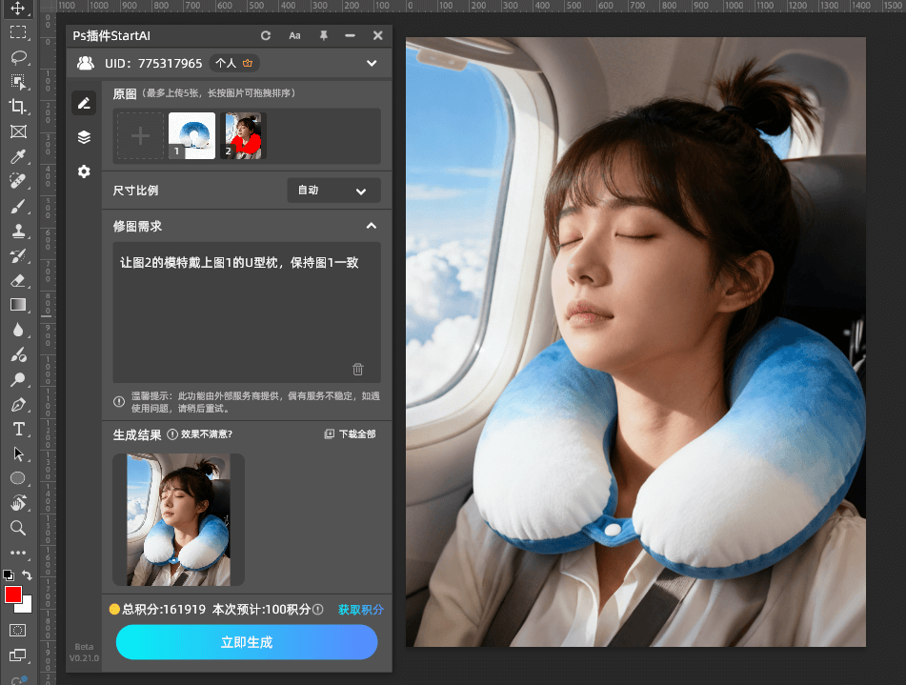Switch to layers view in plugin sidebar
906x685 pixels.
pos(84,136)
